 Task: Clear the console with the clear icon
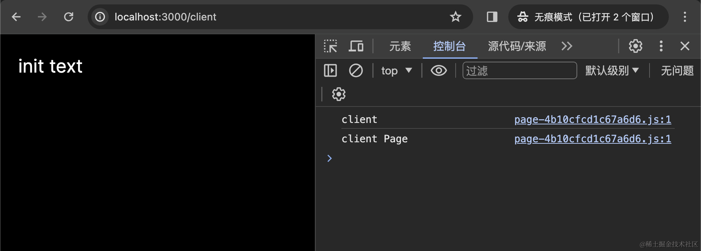(356, 70)
